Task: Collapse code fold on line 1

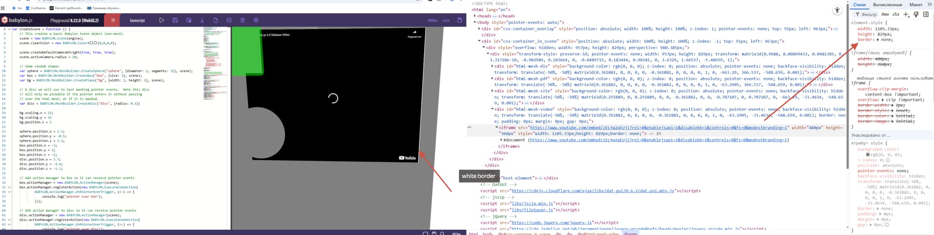Action: point(9,29)
